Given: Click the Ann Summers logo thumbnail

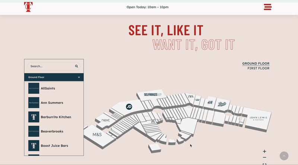Looking at the screenshot, I should pos(34,103).
